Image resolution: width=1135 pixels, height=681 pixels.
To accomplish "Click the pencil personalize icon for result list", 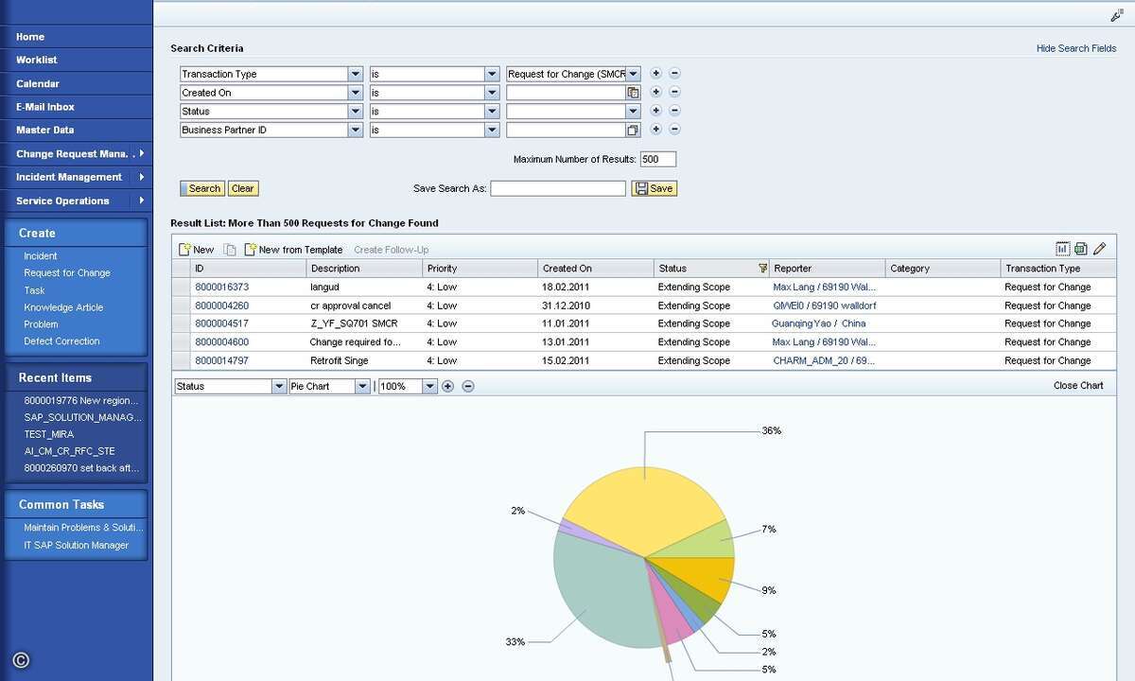I will tap(1099, 249).
